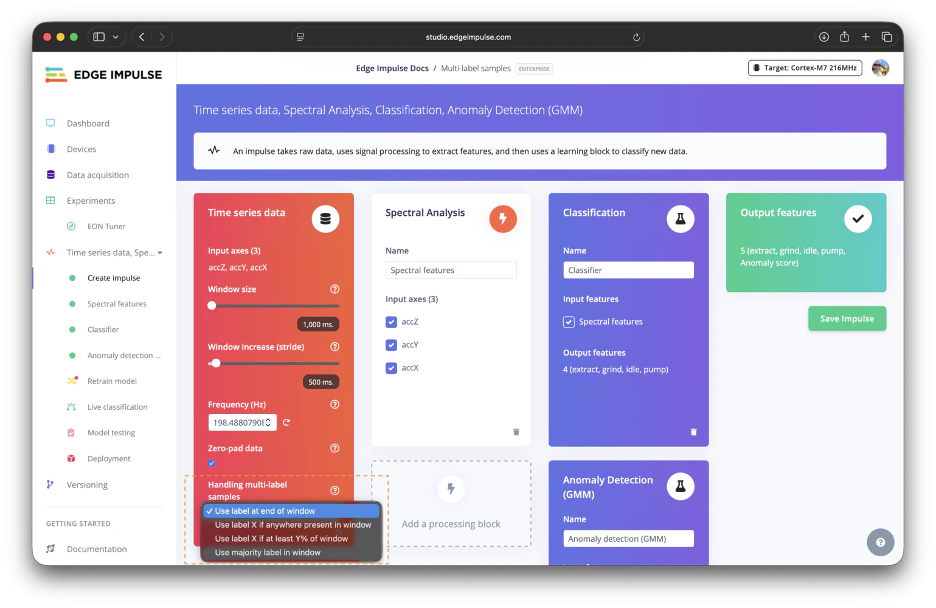The height and width of the screenshot is (608, 936).
Task: Choose 'Use majority label in window'
Action: pyautogui.click(x=291, y=553)
